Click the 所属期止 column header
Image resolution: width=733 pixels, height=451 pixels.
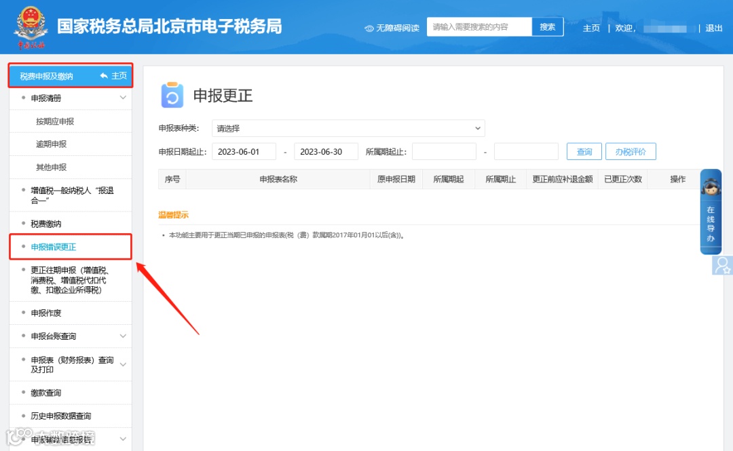click(x=501, y=179)
